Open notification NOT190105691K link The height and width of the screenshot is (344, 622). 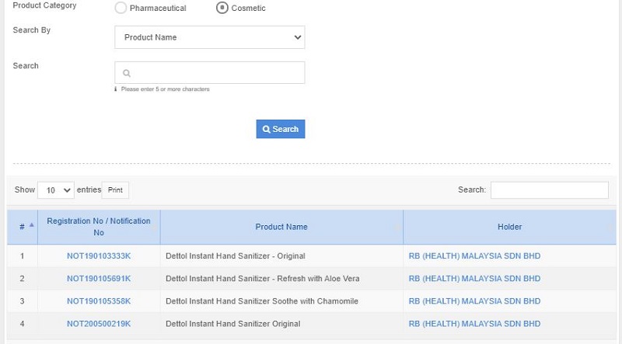tap(99, 279)
